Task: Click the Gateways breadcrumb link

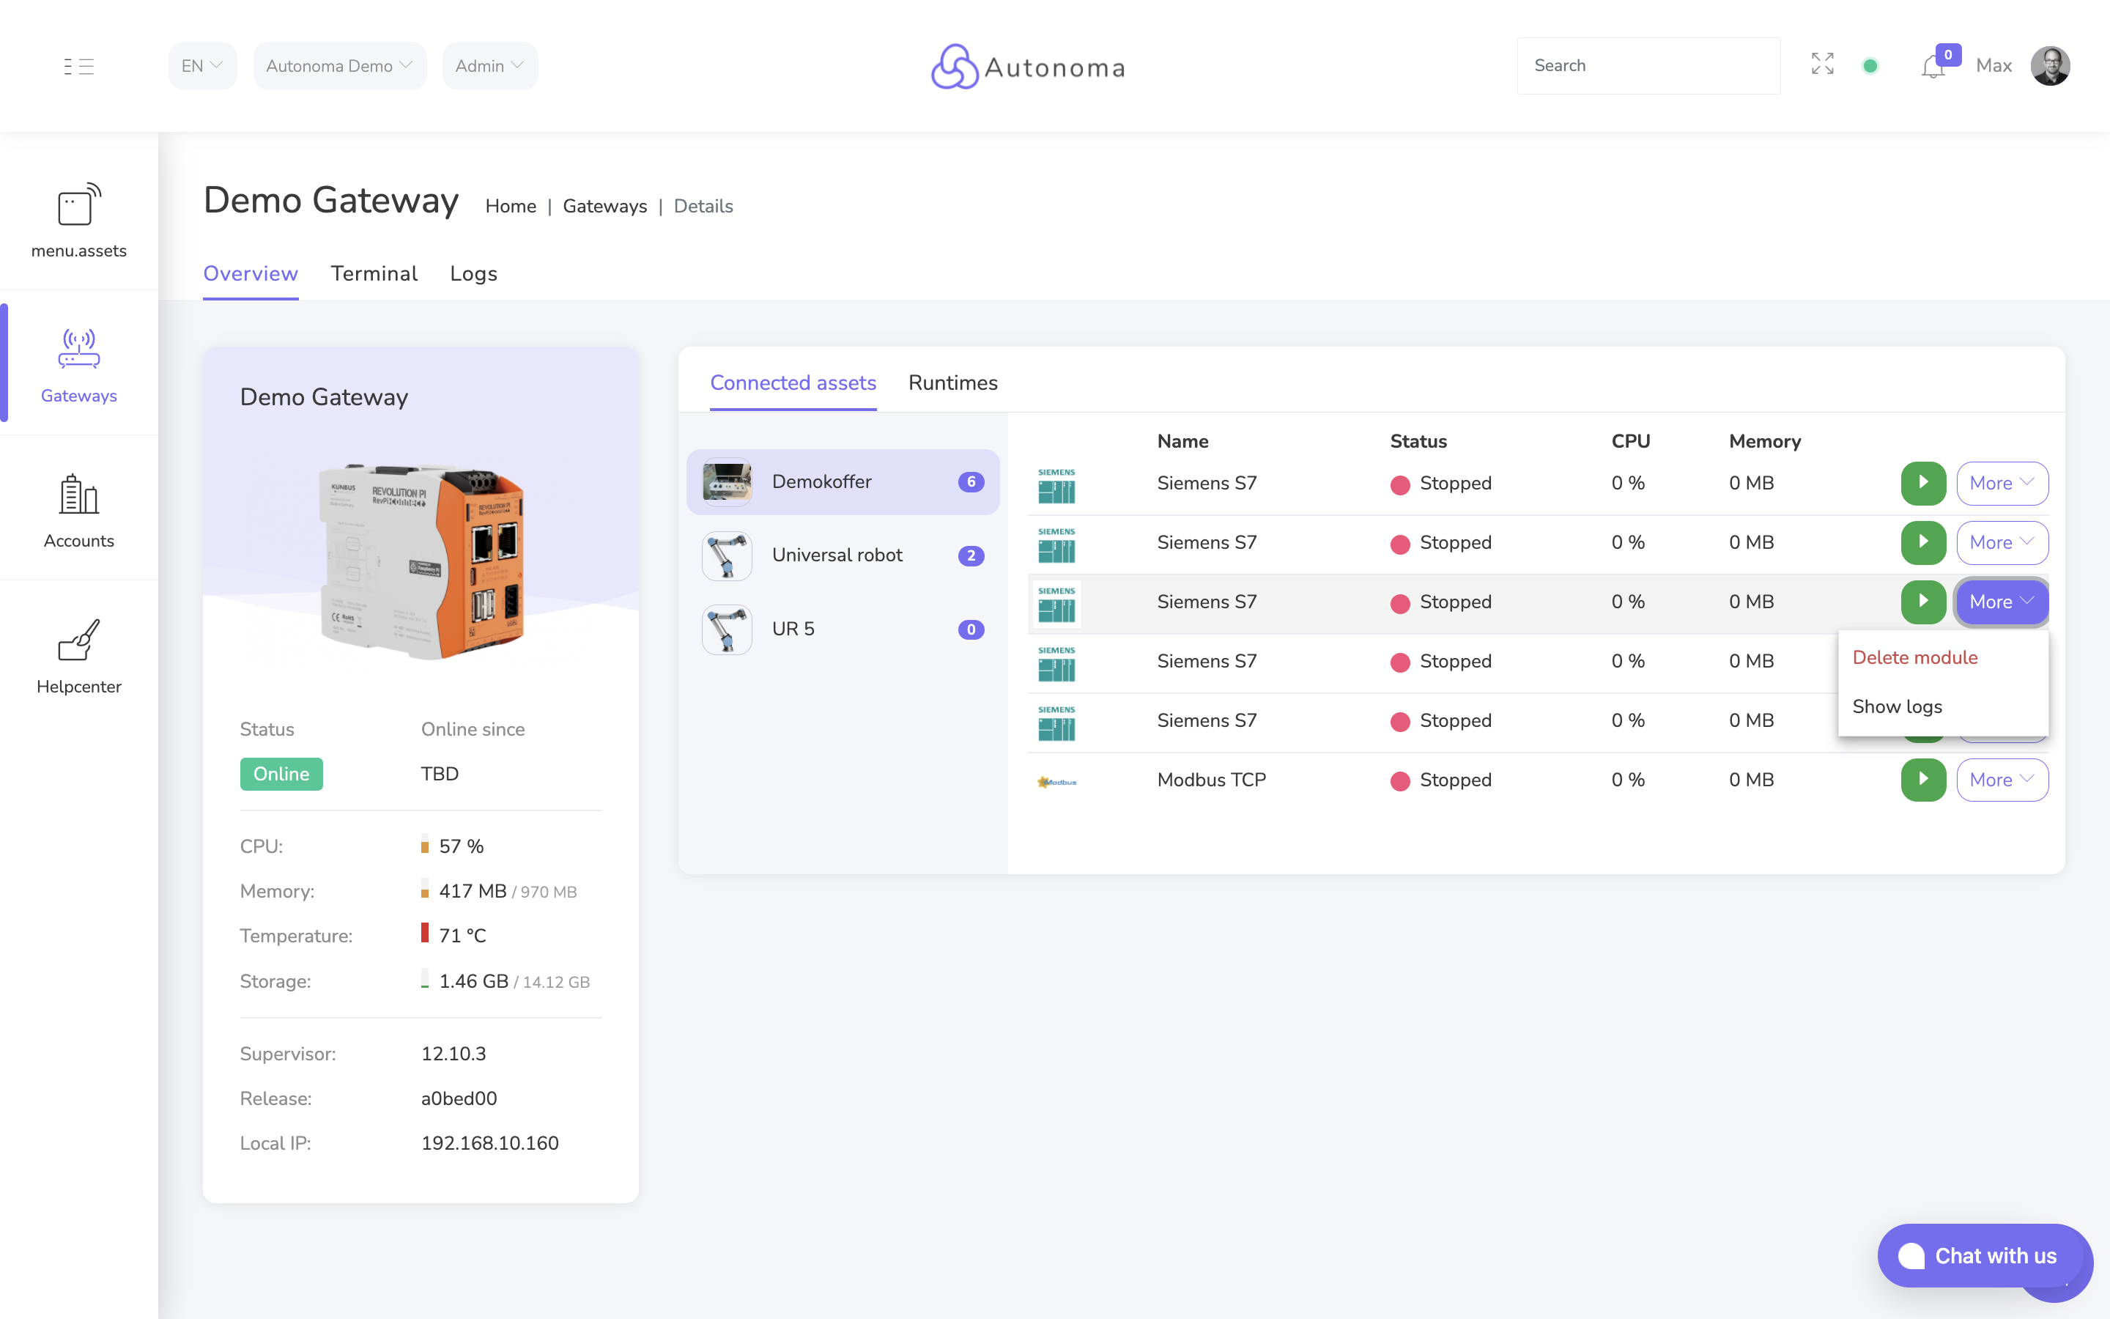Action: pos(605,206)
